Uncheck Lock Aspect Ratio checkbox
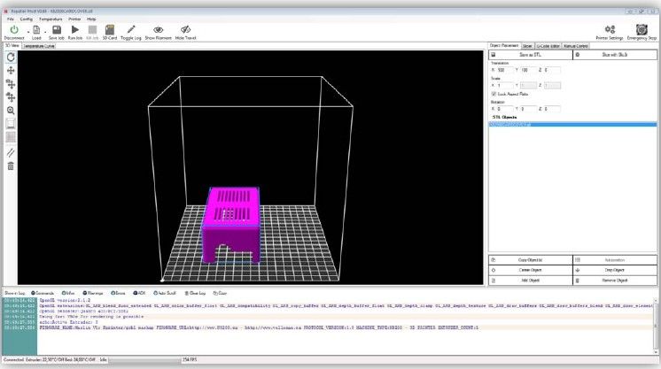This screenshot has width=661, height=369. click(494, 94)
